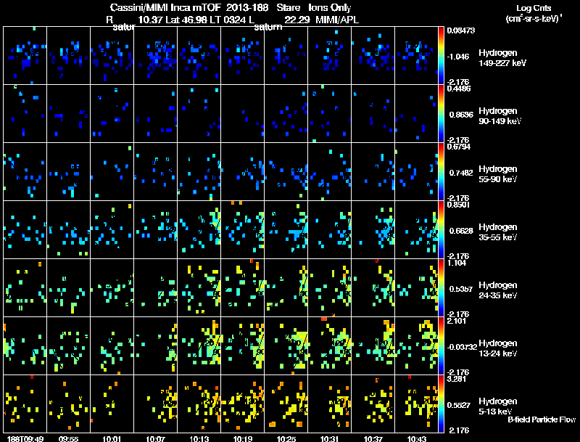
Task: Select the color bar beside Hydrogen 149-227 keV
Action: pos(441,56)
